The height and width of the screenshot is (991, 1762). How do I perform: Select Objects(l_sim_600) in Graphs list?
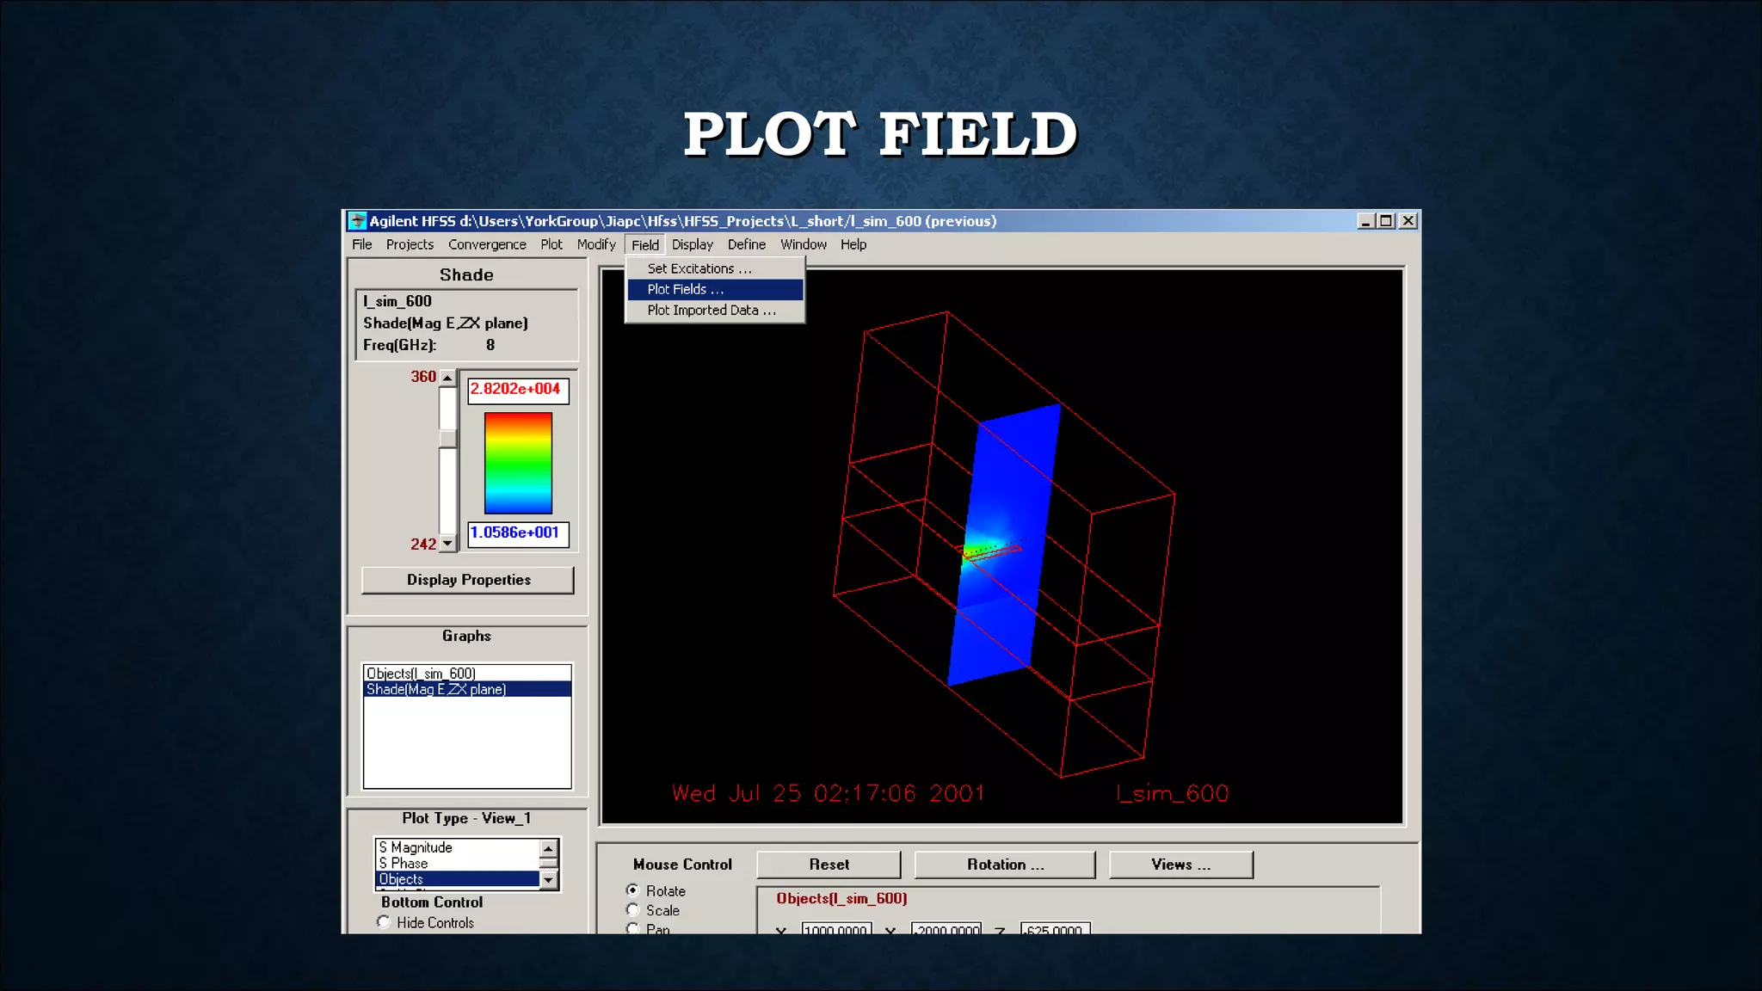click(x=467, y=674)
